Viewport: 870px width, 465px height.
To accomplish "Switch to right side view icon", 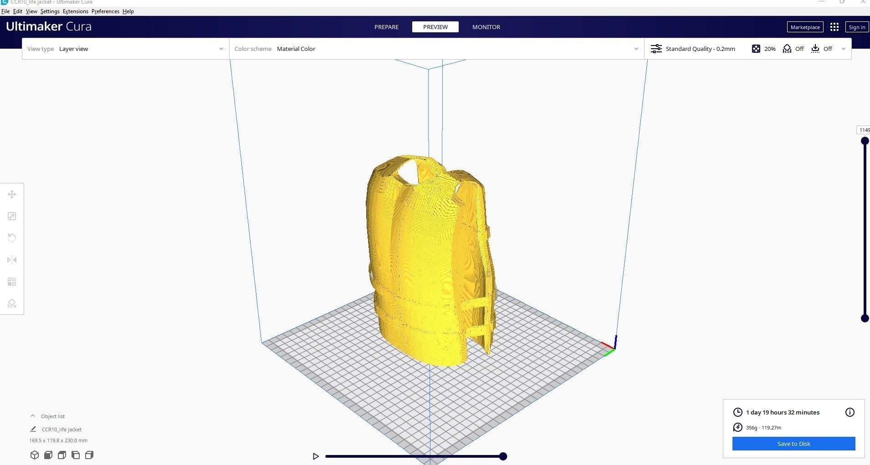I will pos(89,455).
